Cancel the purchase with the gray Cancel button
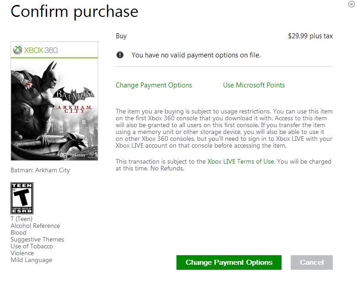Screen dimensions: 357x283 [311, 262]
